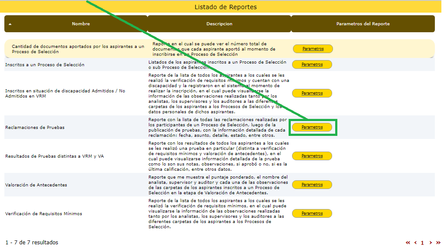Go to the previous results page
This screenshot has height=250, width=444.
tap(415, 243)
